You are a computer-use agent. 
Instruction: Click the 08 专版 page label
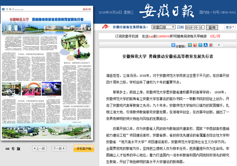[13, 149]
